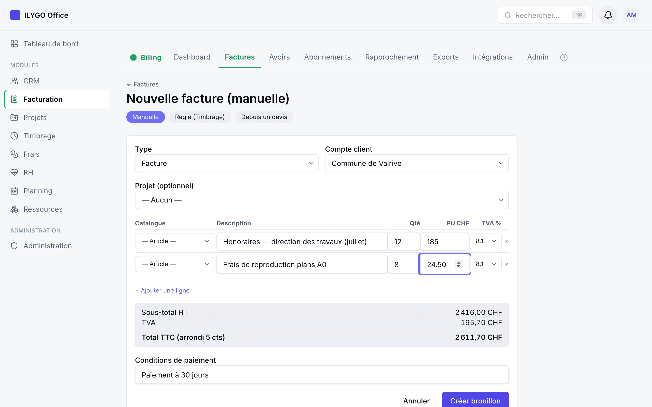Click the Frais de reproduction description field
Screen dimensions: 652x407
302,264
